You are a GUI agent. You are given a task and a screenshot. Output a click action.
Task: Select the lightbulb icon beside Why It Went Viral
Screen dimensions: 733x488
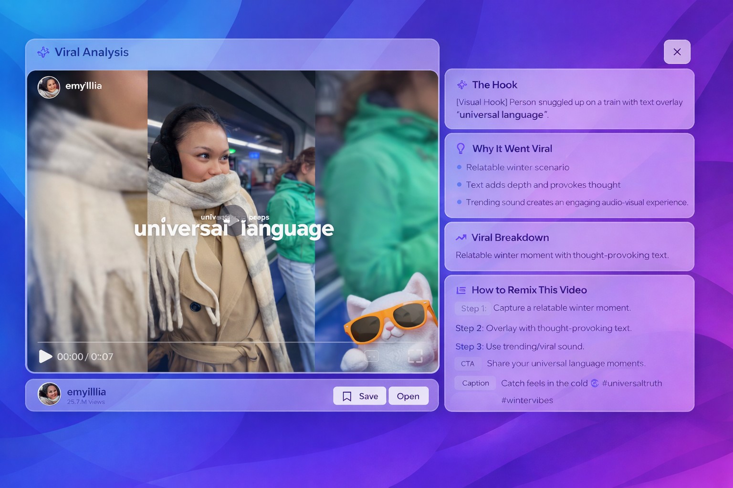[x=460, y=148]
